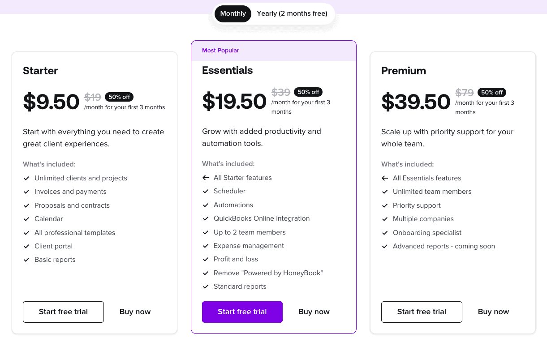Start free trial for the Essentials plan
The height and width of the screenshot is (346, 547).
tap(242, 312)
